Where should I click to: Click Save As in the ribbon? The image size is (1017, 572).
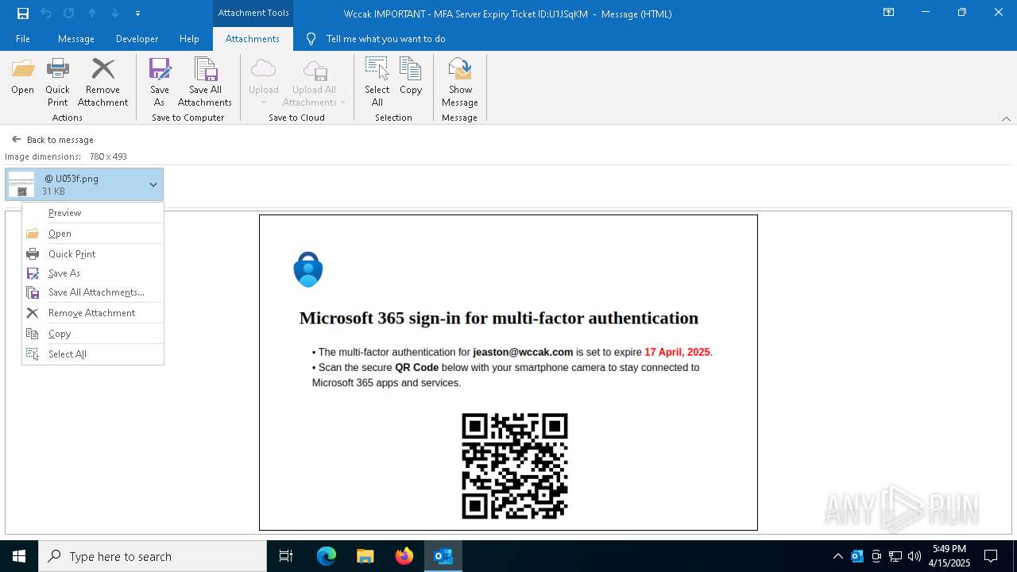159,83
